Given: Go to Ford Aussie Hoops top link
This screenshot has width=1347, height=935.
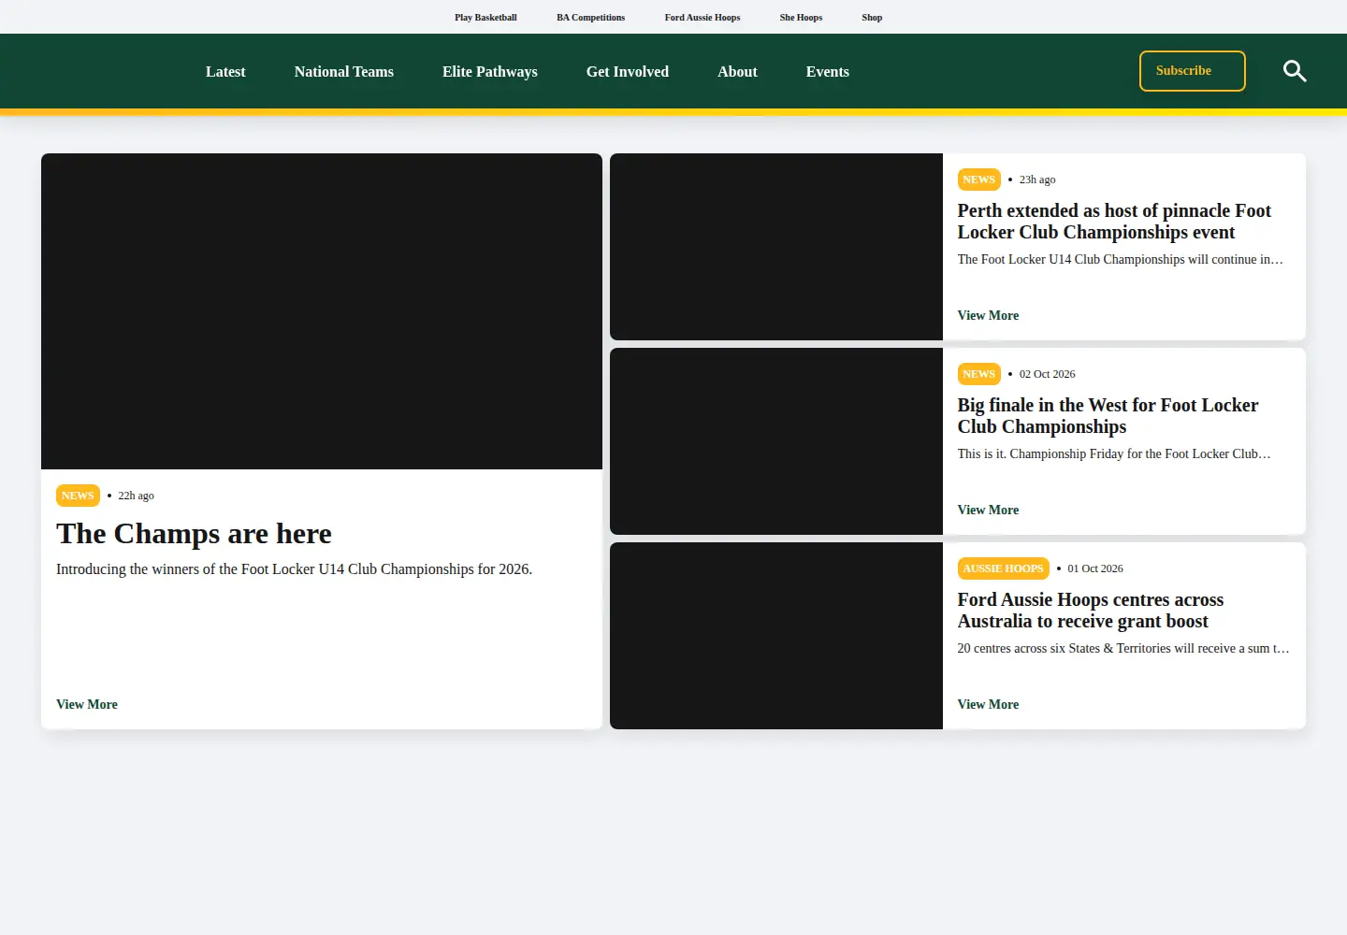Looking at the screenshot, I should click(x=702, y=18).
